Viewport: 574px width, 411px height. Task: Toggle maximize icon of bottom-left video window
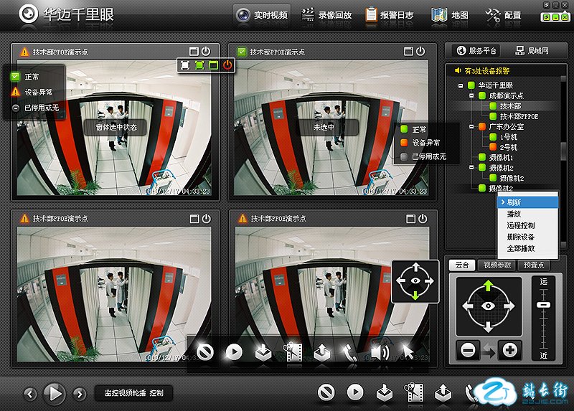[x=194, y=218]
